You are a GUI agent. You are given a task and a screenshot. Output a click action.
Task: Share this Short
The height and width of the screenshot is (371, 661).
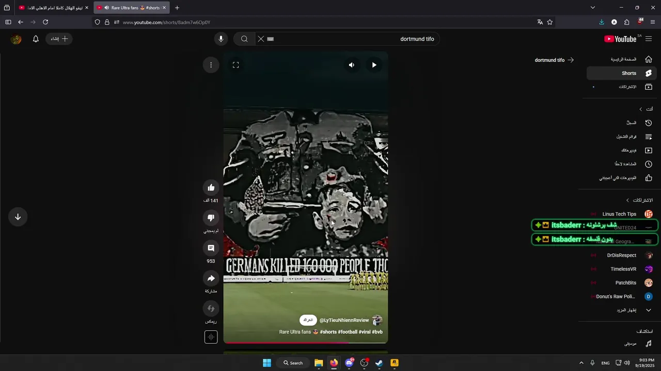tap(211, 279)
